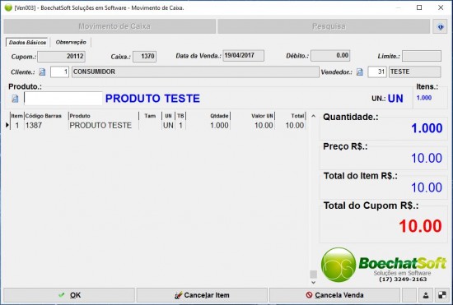453x305 pixels.
Task: Switch to the Observação tab
Action: [71, 42]
